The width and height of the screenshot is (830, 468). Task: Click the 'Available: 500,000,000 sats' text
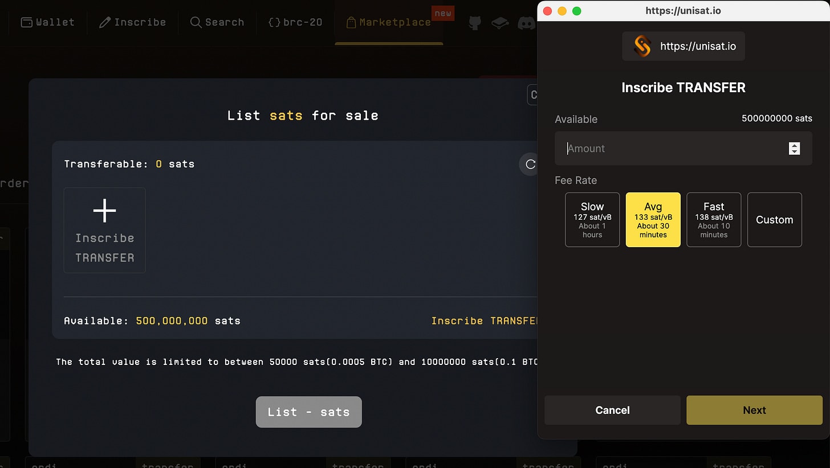[x=152, y=321]
